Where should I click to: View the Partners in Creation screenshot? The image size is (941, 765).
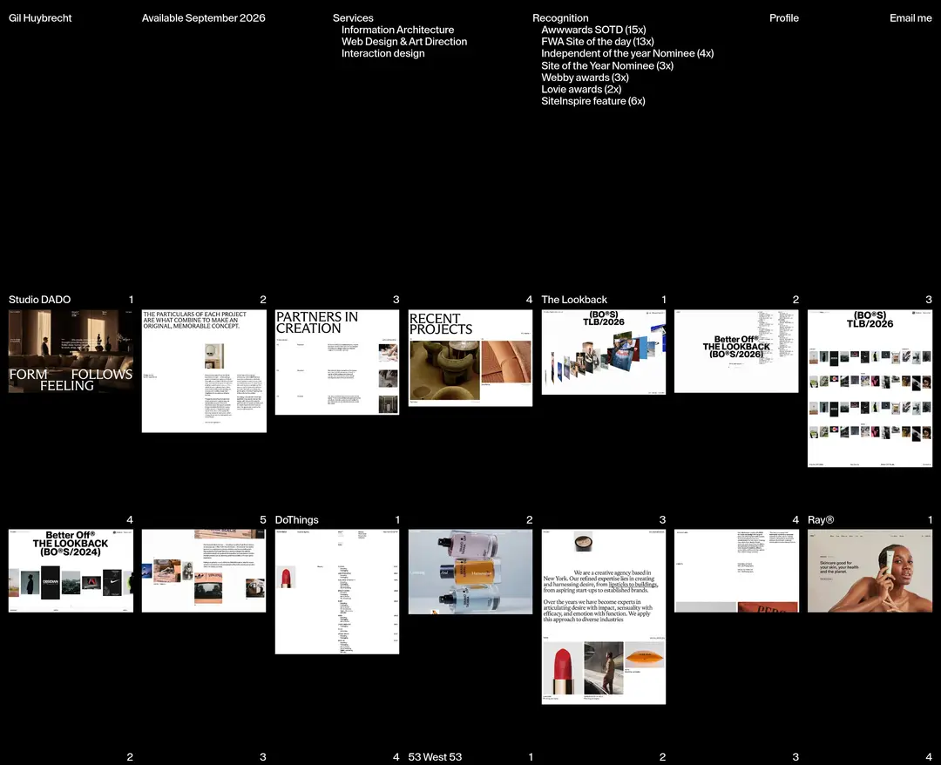336,362
